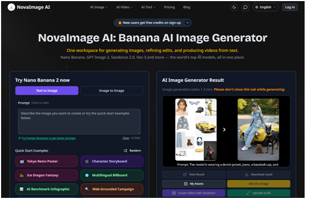Click Create Video with Seedance
This screenshot has height=199, width=309.
tap(194, 193)
